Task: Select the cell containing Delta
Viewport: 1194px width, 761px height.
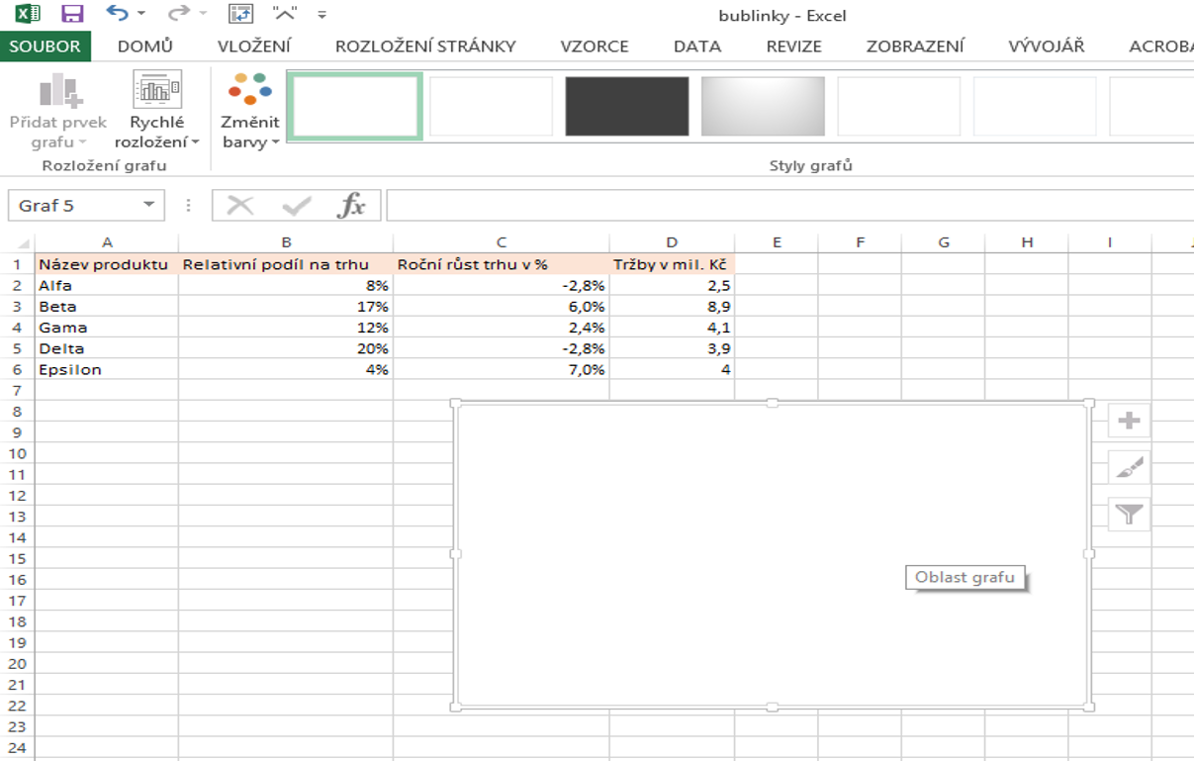Action: 107,348
